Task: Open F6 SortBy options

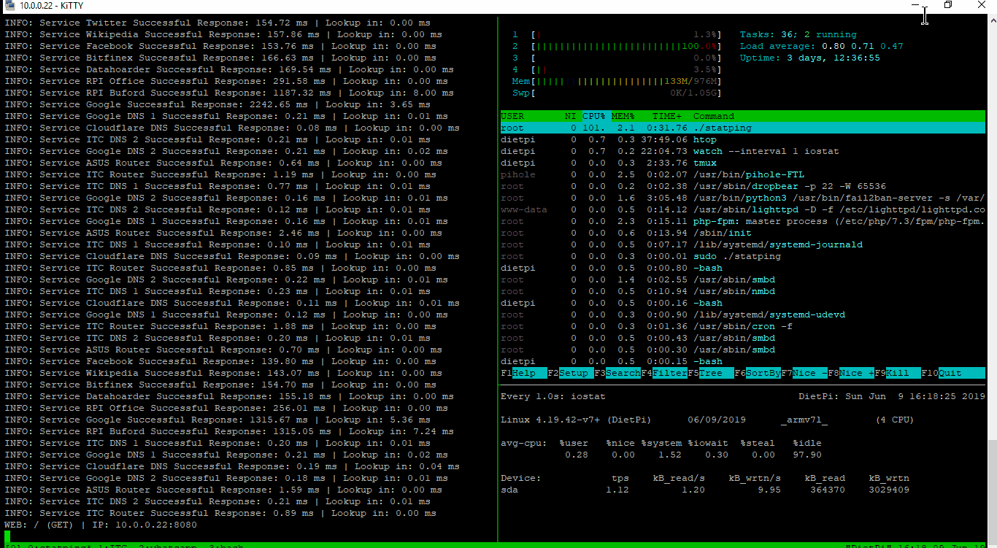Action: tap(757, 373)
